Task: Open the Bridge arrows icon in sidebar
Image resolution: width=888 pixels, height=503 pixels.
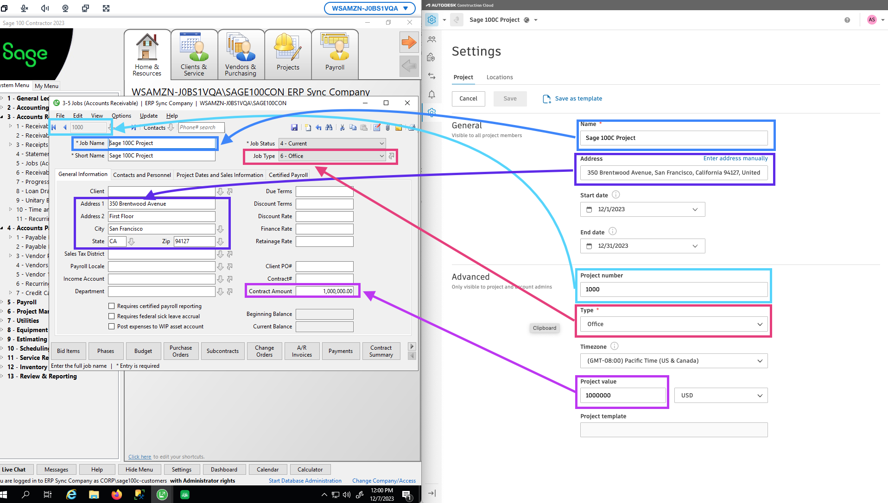Action: pos(431,76)
